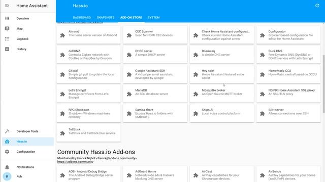Click the Mosquitto broker puzzle icon
Viewport: 325px width, 182px height.
click(x=196, y=94)
